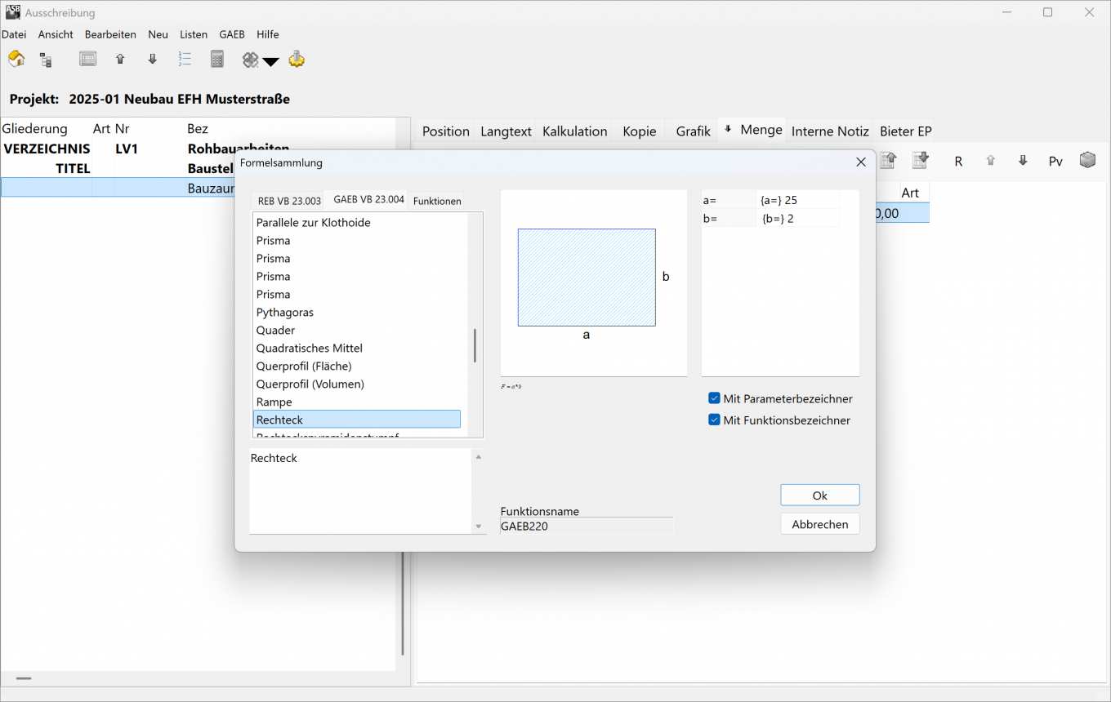Image resolution: width=1111 pixels, height=702 pixels.
Task: Open the GAEB menu
Action: tap(232, 34)
